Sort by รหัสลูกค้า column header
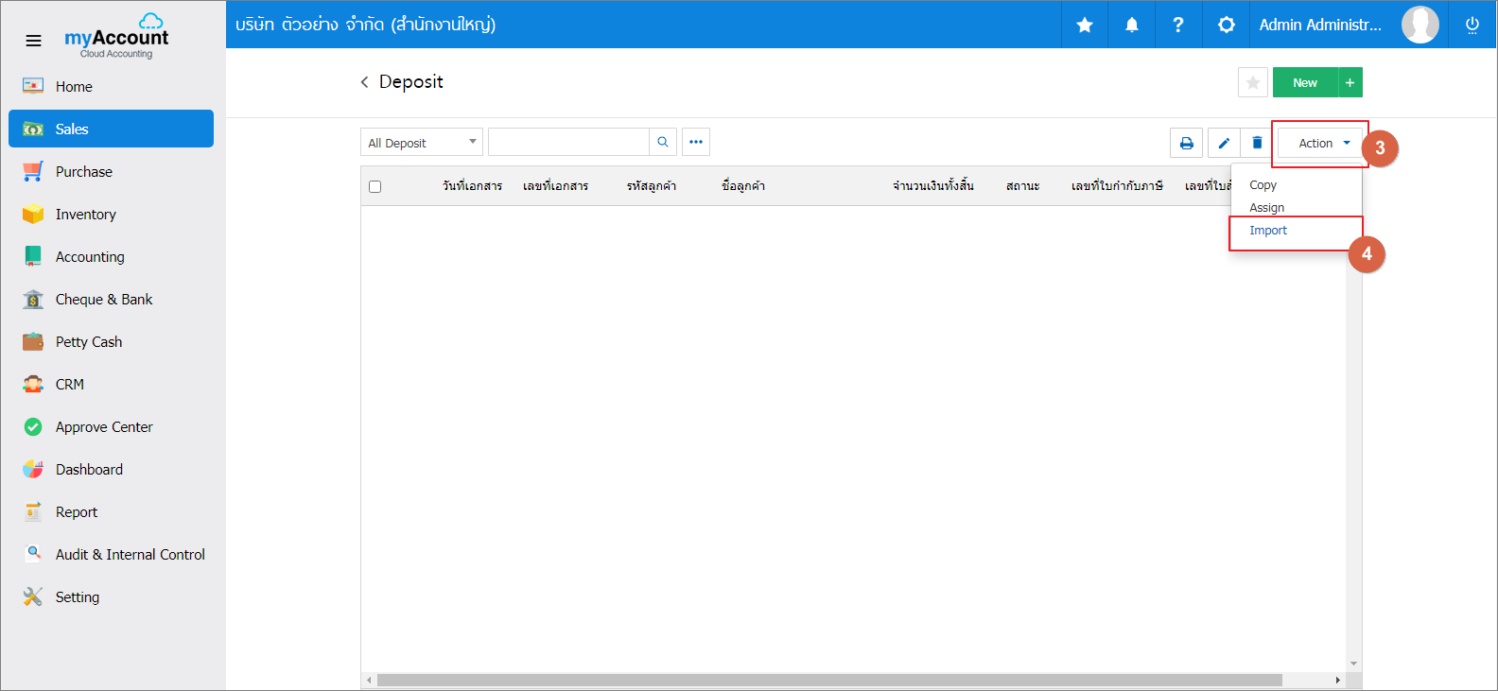The image size is (1498, 691). tap(652, 186)
